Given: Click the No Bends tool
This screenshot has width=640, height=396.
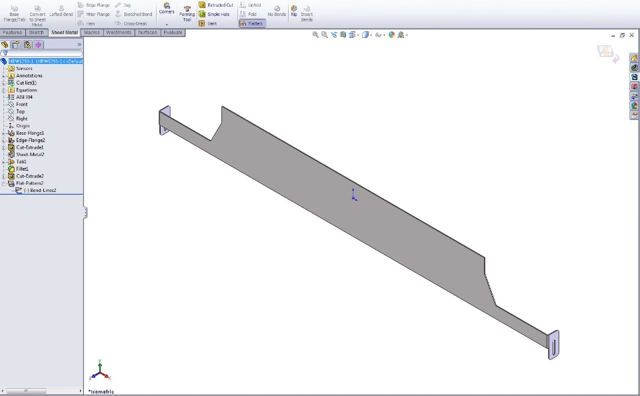Looking at the screenshot, I should pyautogui.click(x=277, y=11).
